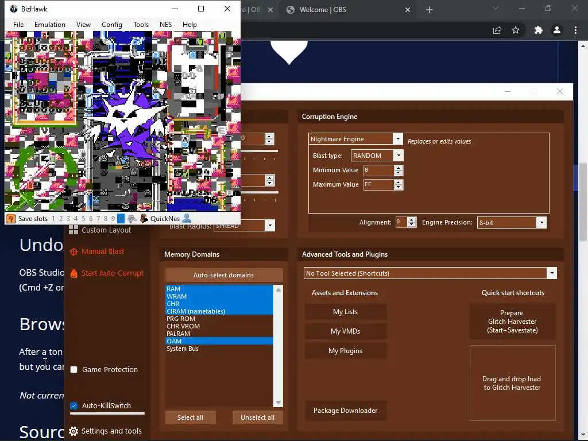Click the Start Auto-Corrupt label
The height and width of the screenshot is (441, 588).
click(113, 273)
